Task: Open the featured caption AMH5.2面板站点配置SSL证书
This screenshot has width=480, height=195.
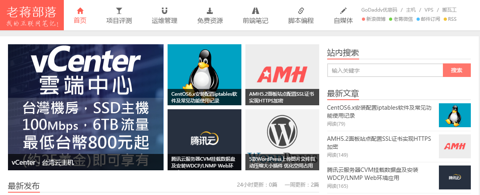Action: pos(281,97)
